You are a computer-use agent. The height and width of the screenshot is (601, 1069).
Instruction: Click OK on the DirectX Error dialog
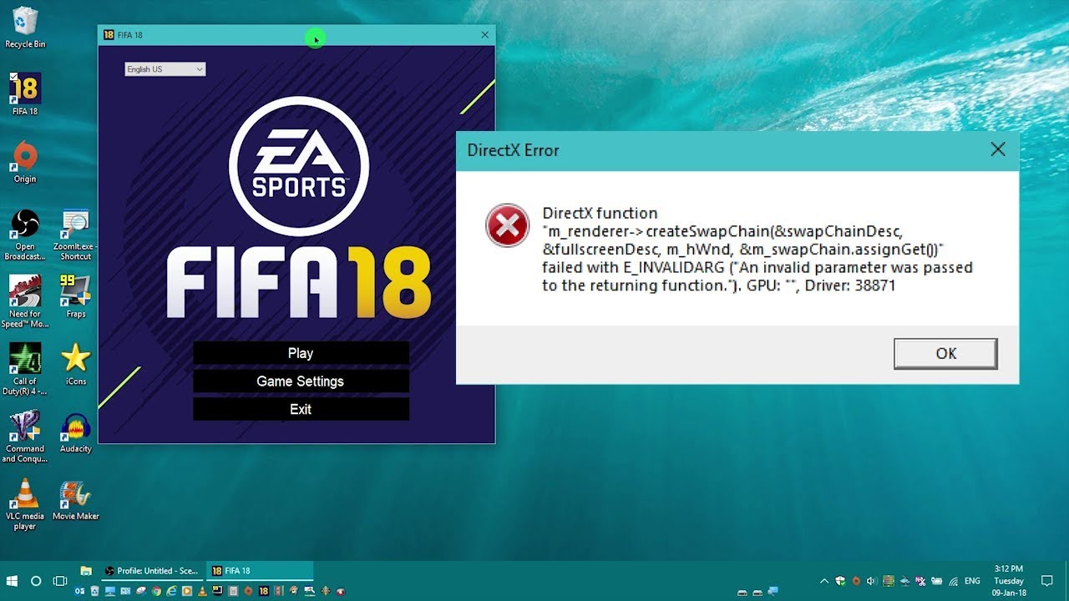point(945,353)
